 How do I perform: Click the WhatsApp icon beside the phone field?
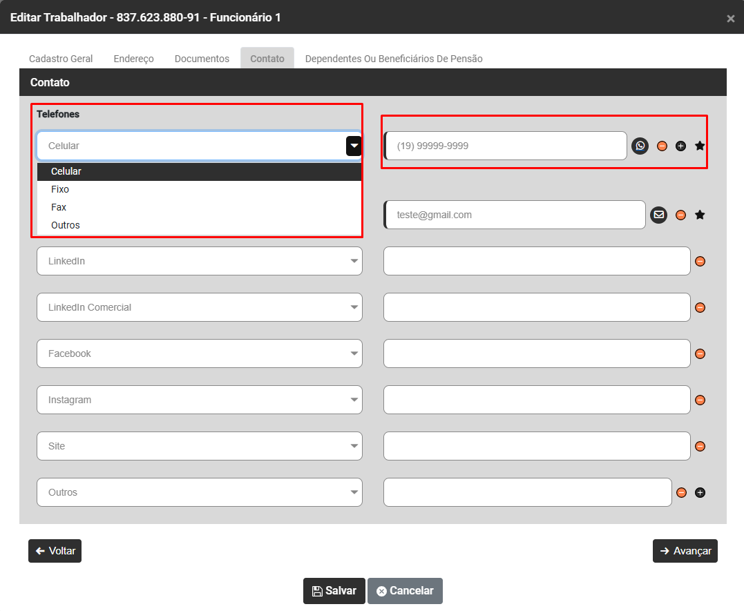640,146
